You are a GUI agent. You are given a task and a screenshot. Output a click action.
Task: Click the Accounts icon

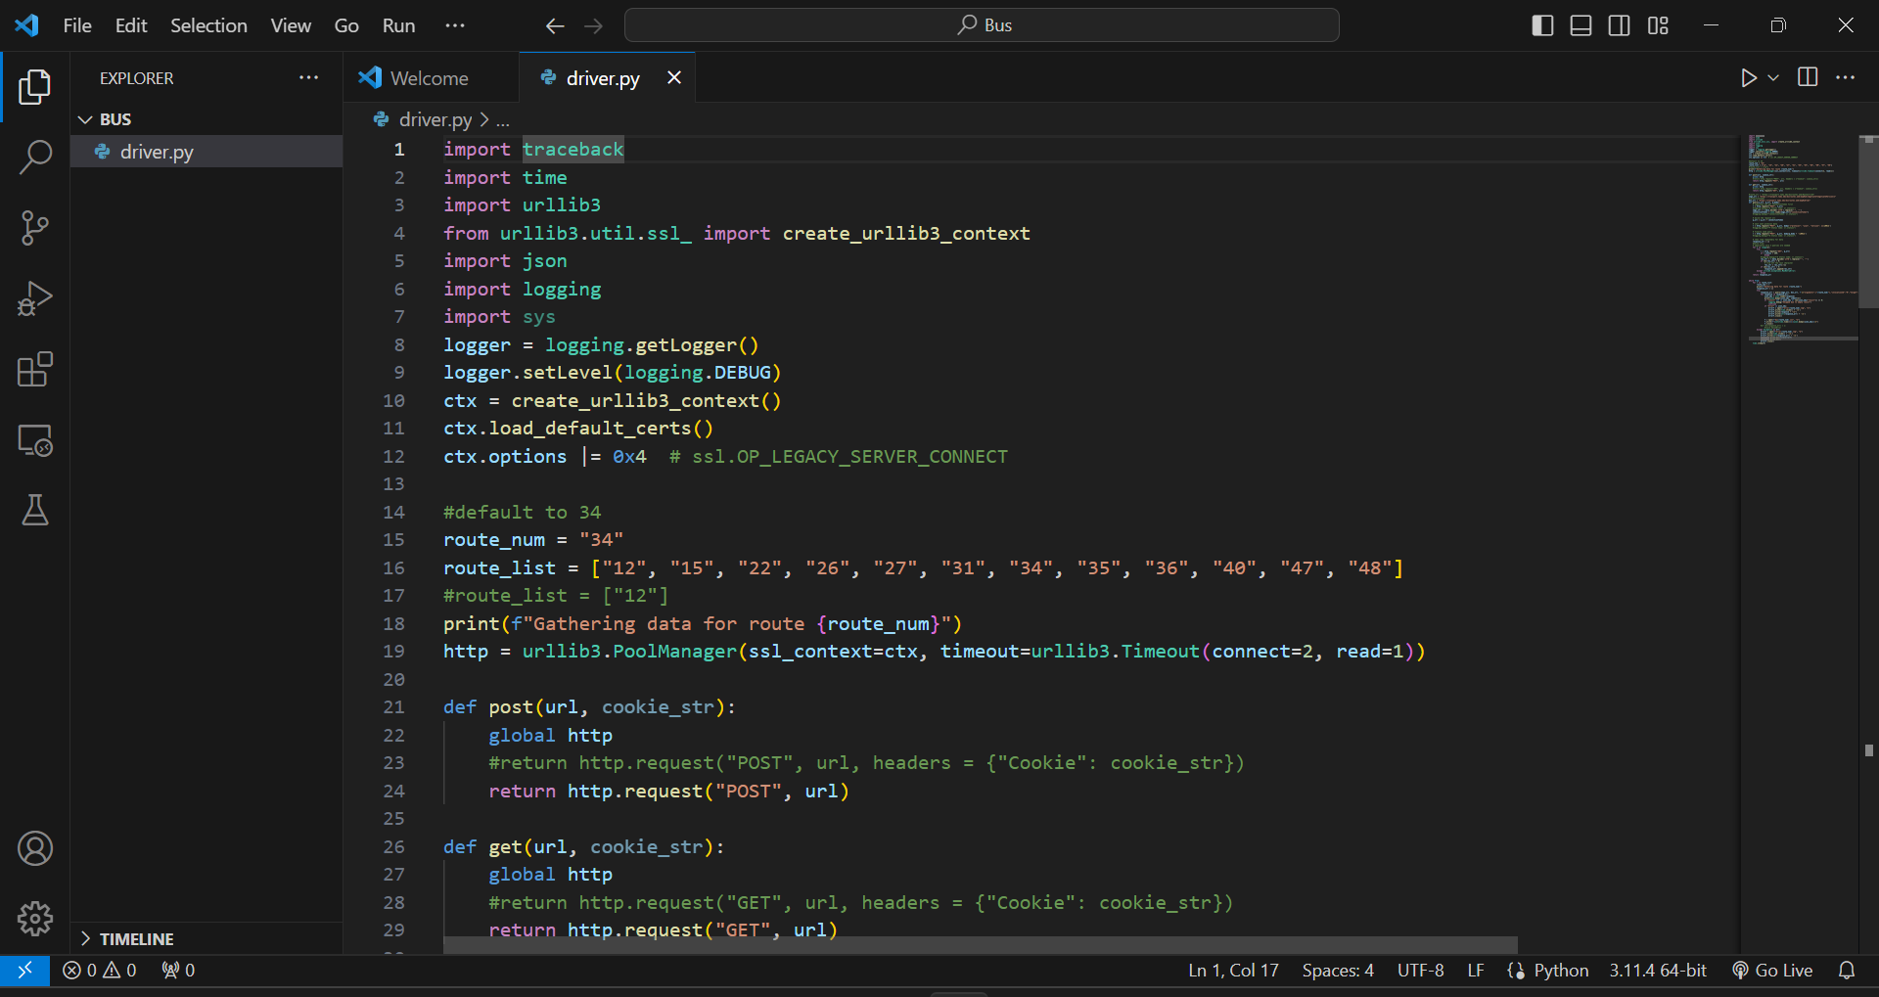(x=35, y=848)
